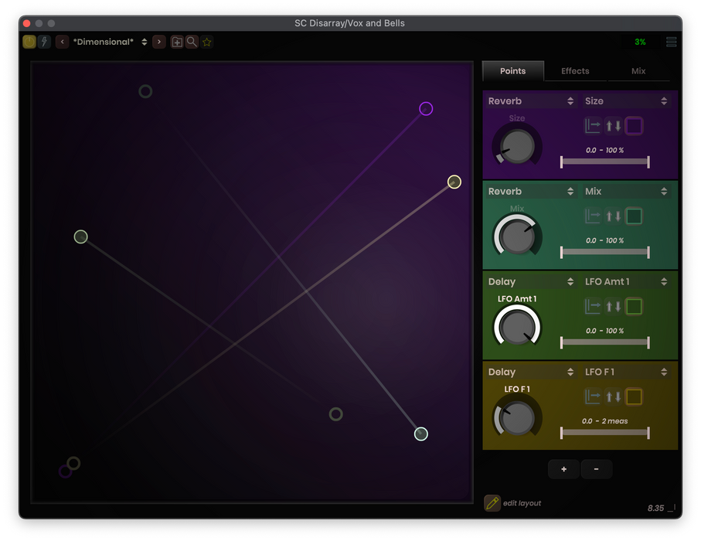Go to the next preset arrow
The image size is (701, 541).
(x=159, y=42)
